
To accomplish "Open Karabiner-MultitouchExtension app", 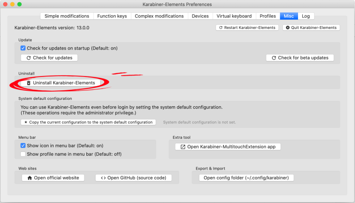I will click(228, 147).
